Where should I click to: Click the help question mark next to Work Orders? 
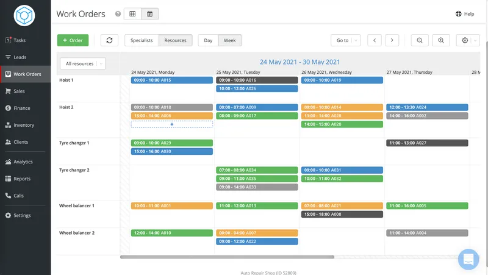point(118,13)
